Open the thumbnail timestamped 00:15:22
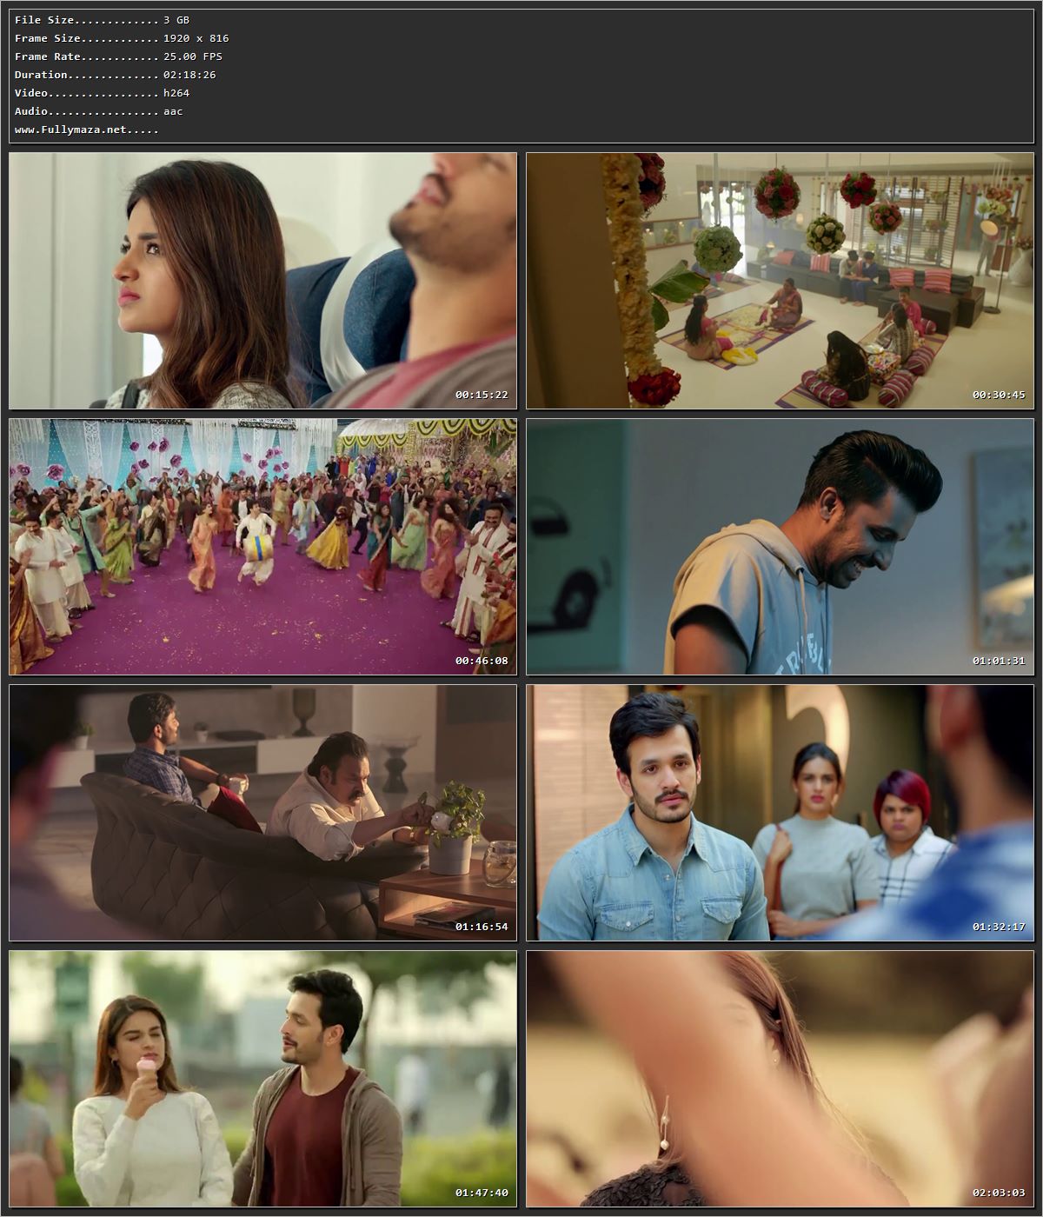 click(x=262, y=281)
